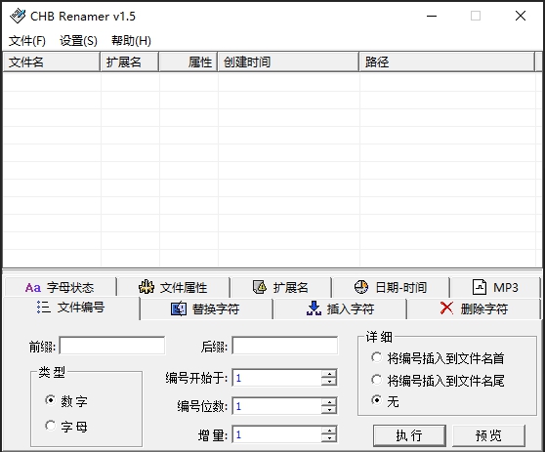Click the clock icon on 日期-时间 tab

tap(361, 287)
